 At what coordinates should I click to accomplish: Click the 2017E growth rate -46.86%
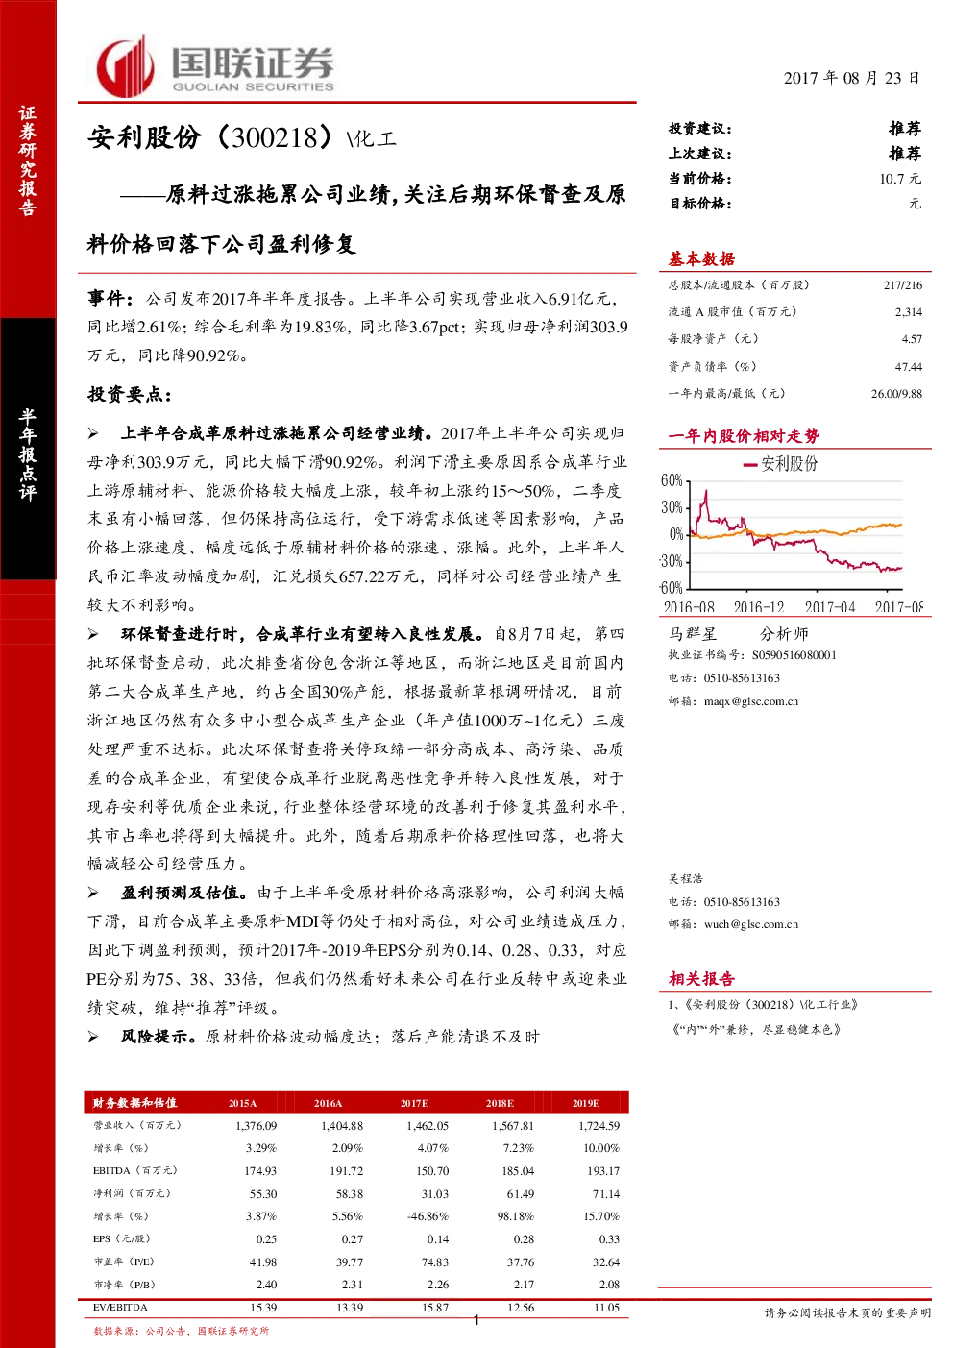tap(428, 1216)
